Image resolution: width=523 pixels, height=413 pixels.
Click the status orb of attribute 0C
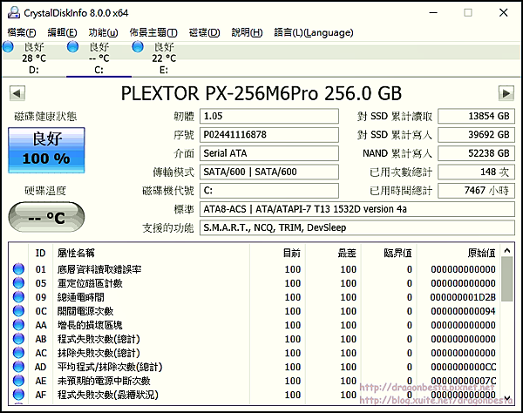click(18, 311)
